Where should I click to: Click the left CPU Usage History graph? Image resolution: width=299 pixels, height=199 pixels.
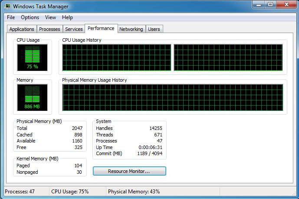pyautogui.click(x=116, y=57)
